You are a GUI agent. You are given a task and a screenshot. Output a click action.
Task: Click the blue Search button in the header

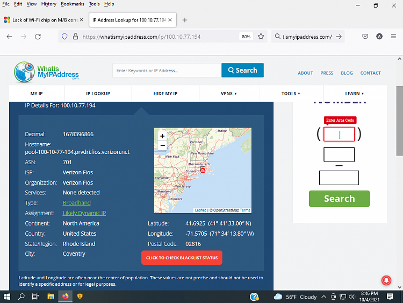click(242, 71)
